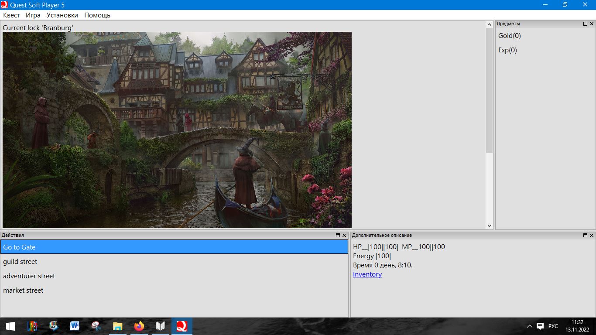The height and width of the screenshot is (335, 596).
Task: Select Gold(0) in the Предметы panel
Action: [x=510, y=36]
